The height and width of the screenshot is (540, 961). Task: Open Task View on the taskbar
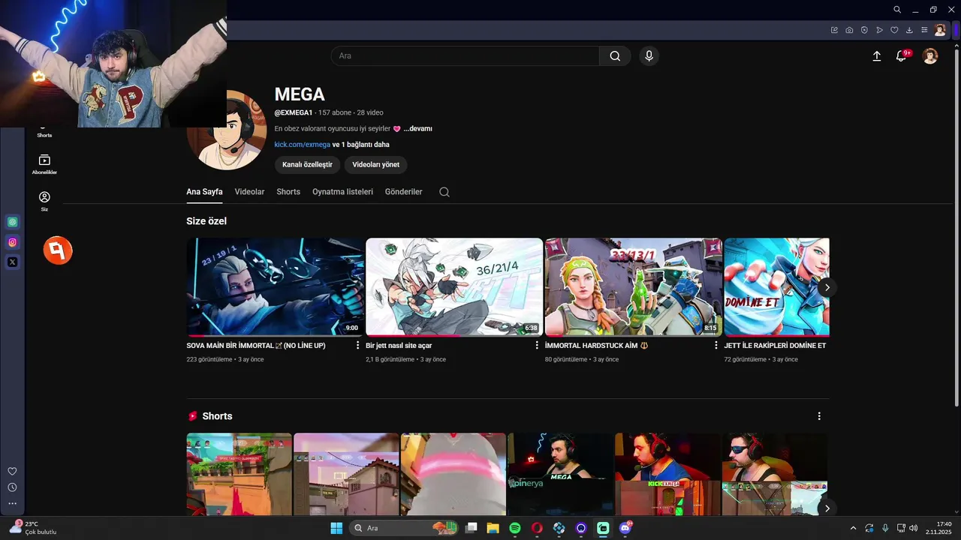[471, 528]
